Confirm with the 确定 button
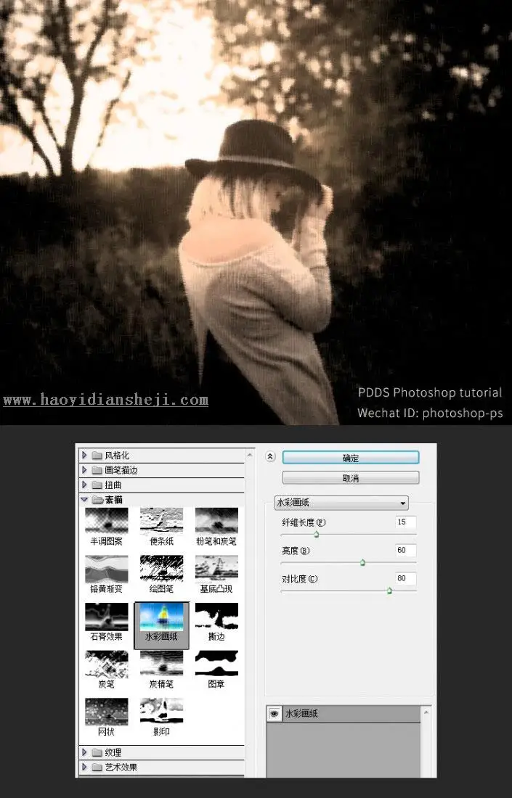 (x=351, y=458)
